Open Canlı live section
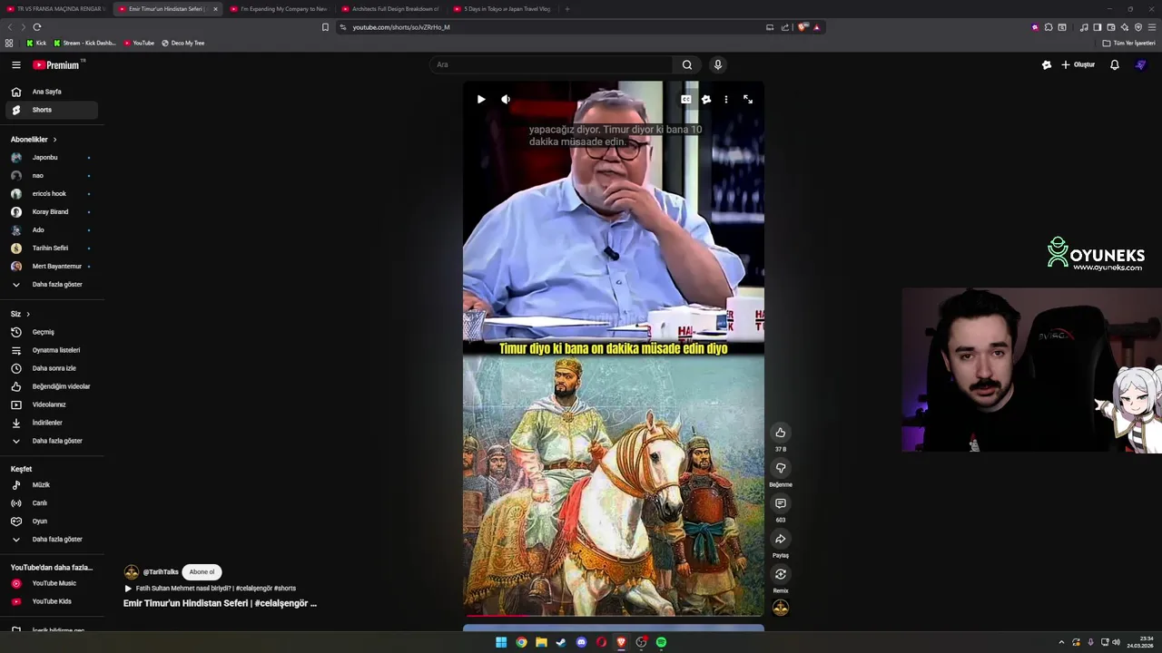 (52, 503)
